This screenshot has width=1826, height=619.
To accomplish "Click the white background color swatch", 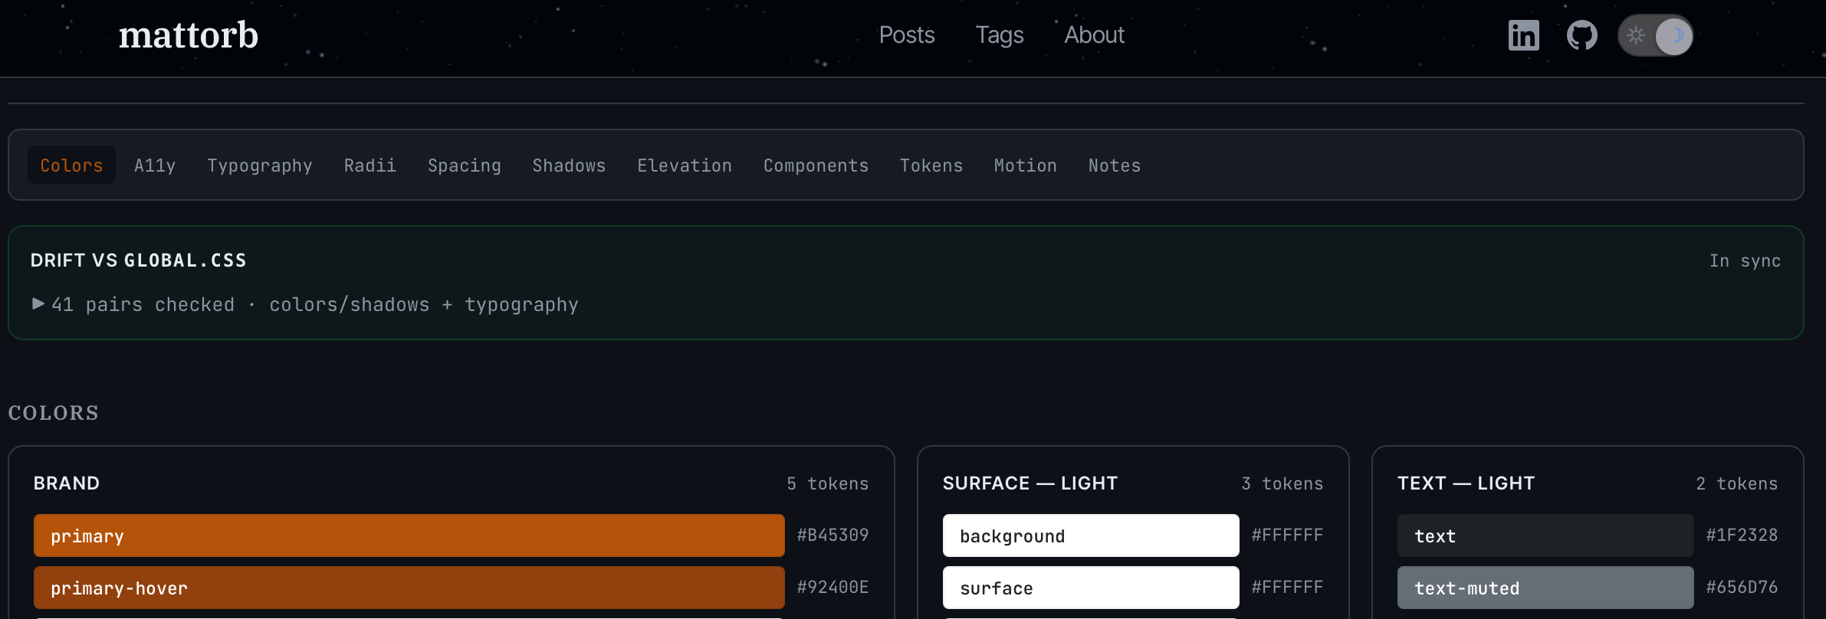I will coord(1091,535).
